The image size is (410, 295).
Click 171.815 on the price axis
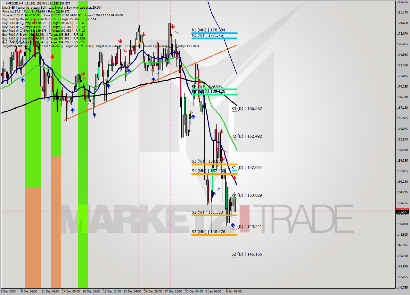[x=402, y=76]
